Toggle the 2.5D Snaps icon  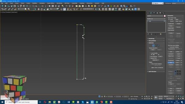pos(68,9)
